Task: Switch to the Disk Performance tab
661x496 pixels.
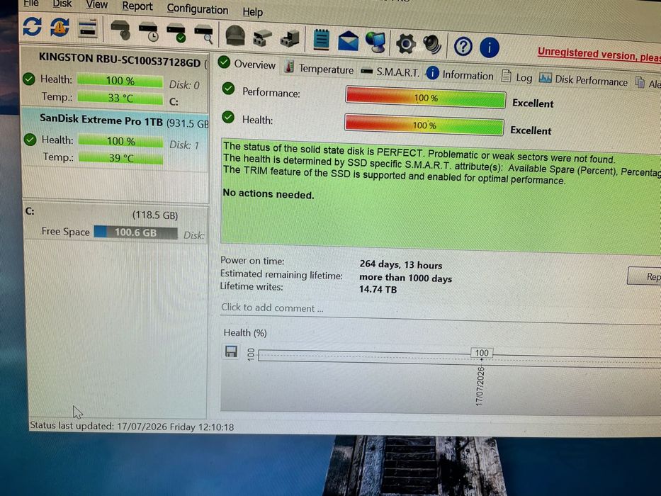Action: point(584,79)
